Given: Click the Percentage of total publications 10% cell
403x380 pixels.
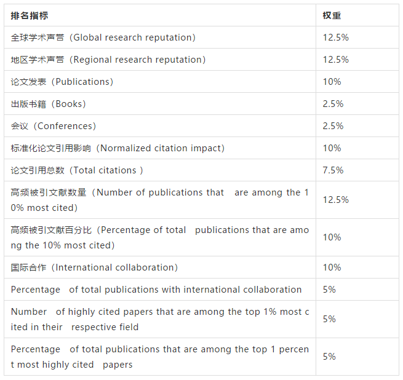Looking at the screenshot, I should click(160, 237).
